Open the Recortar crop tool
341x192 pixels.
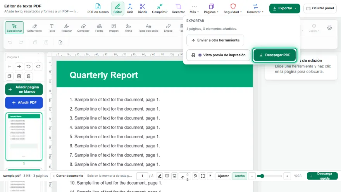178,9
